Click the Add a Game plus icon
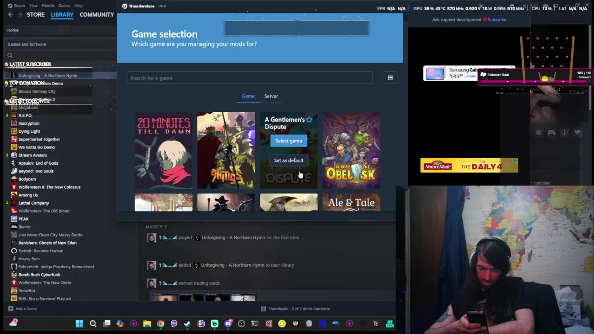The height and width of the screenshot is (334, 594). click(x=10, y=308)
